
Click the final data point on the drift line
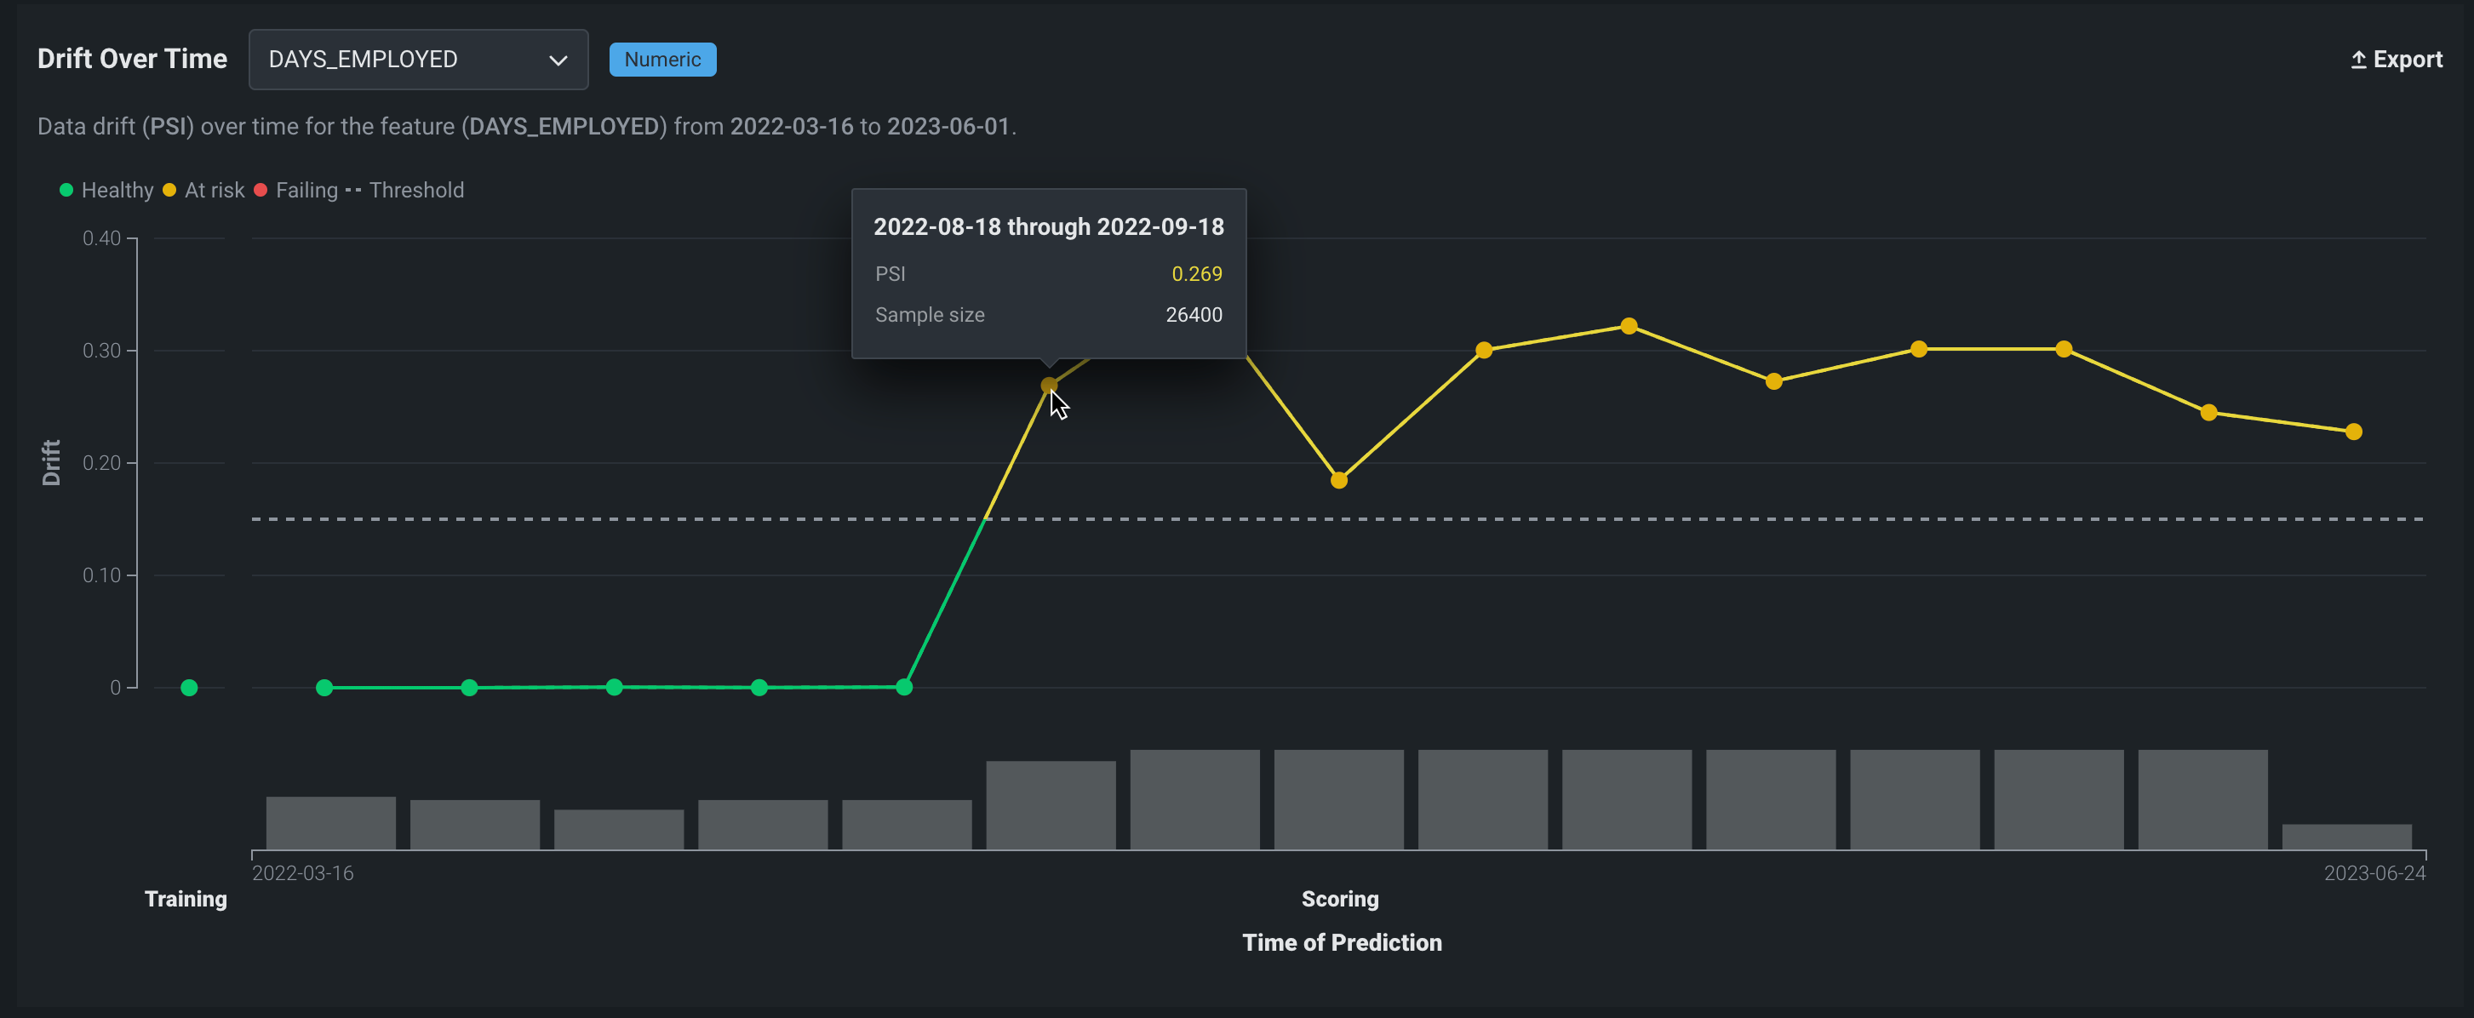point(2353,432)
